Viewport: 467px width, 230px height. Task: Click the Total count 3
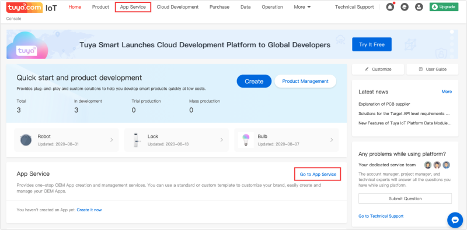click(x=19, y=110)
